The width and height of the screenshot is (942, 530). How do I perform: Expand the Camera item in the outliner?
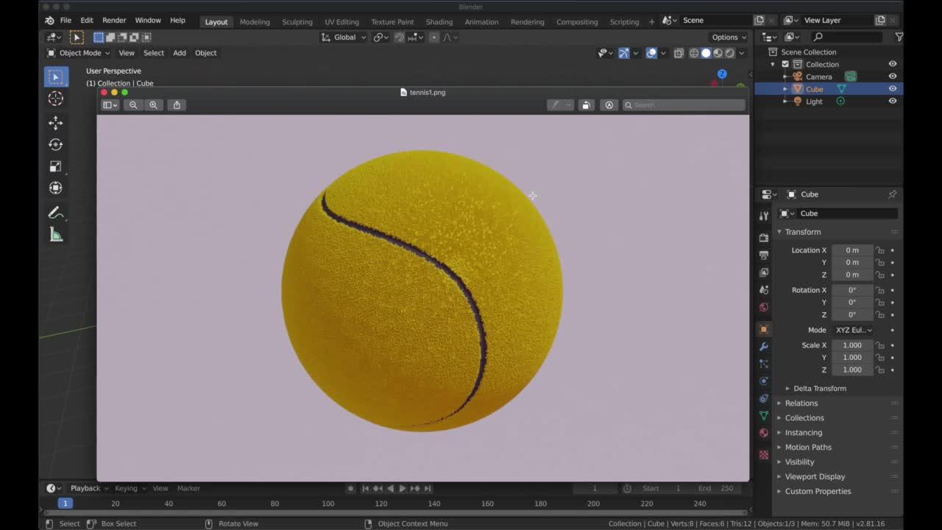coord(787,77)
